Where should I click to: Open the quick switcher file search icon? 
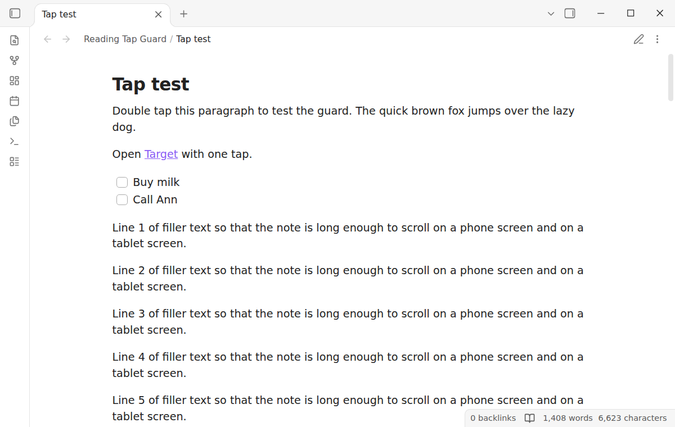pyautogui.click(x=15, y=40)
